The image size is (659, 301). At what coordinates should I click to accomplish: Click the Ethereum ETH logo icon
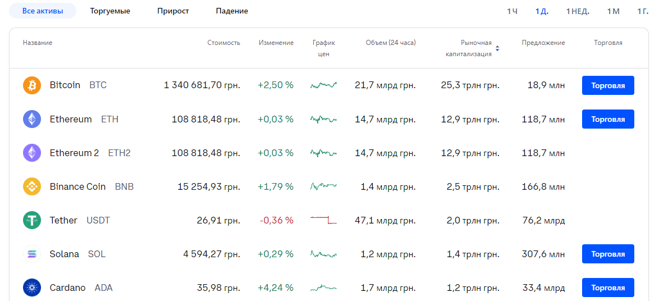(x=32, y=119)
